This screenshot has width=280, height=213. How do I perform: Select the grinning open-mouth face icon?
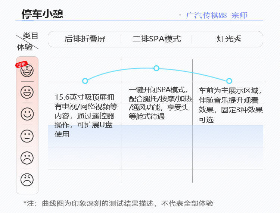pyautogui.click(x=27, y=92)
